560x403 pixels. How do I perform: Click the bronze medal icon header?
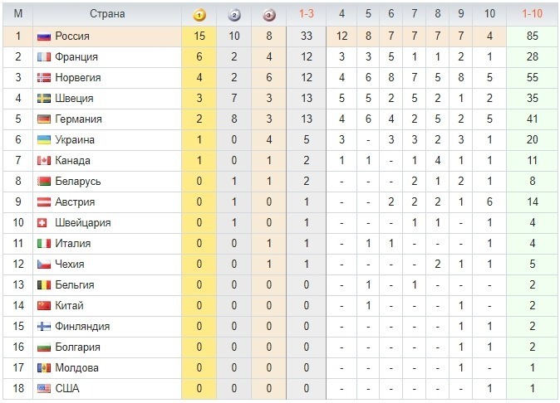(x=269, y=15)
